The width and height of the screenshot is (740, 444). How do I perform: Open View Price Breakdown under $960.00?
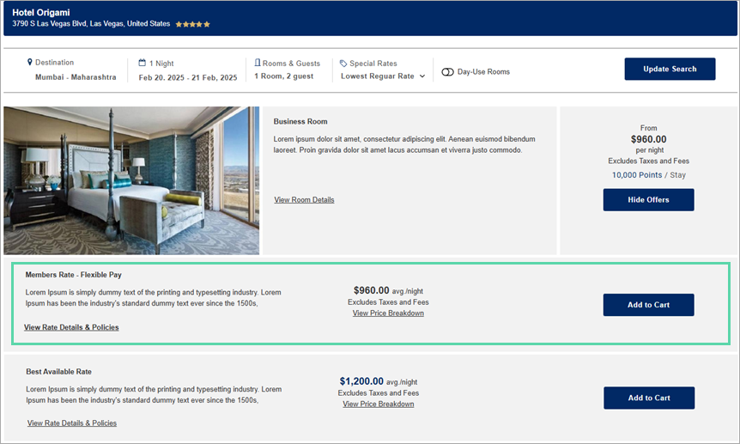pyautogui.click(x=388, y=313)
